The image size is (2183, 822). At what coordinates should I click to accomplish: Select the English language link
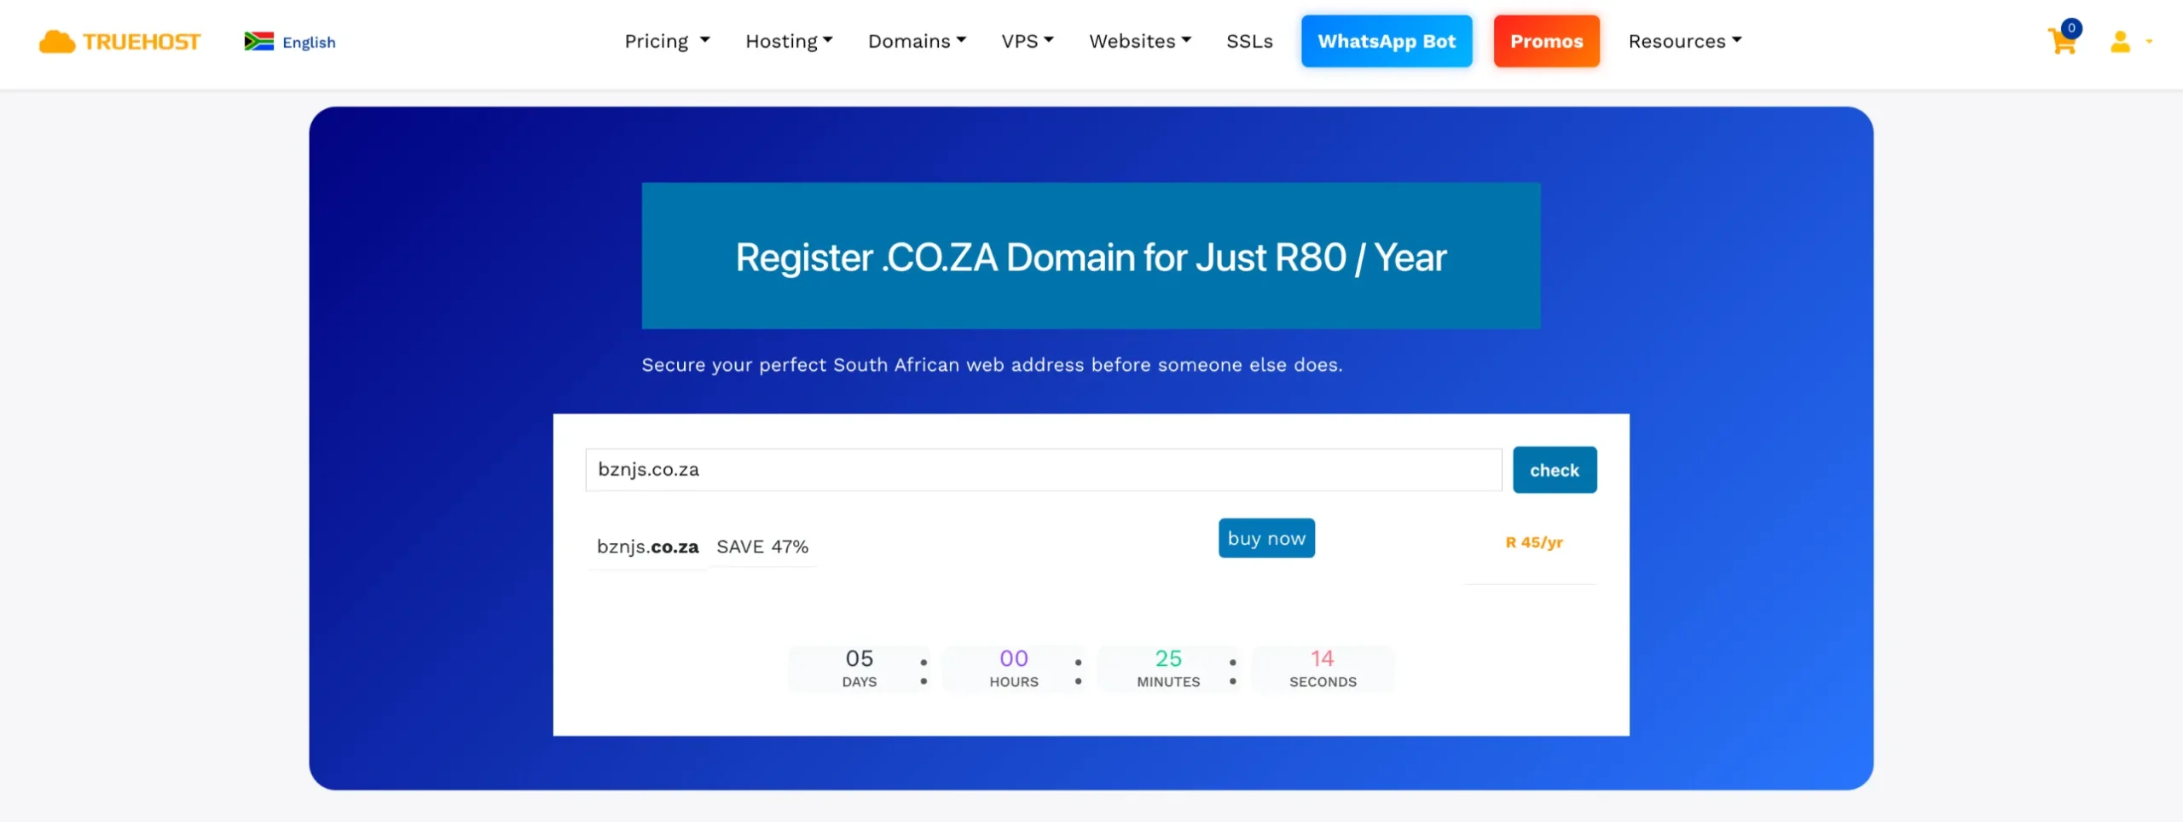[x=309, y=42]
